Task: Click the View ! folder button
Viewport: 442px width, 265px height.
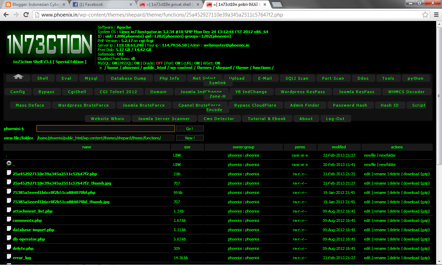Action: pos(190,138)
